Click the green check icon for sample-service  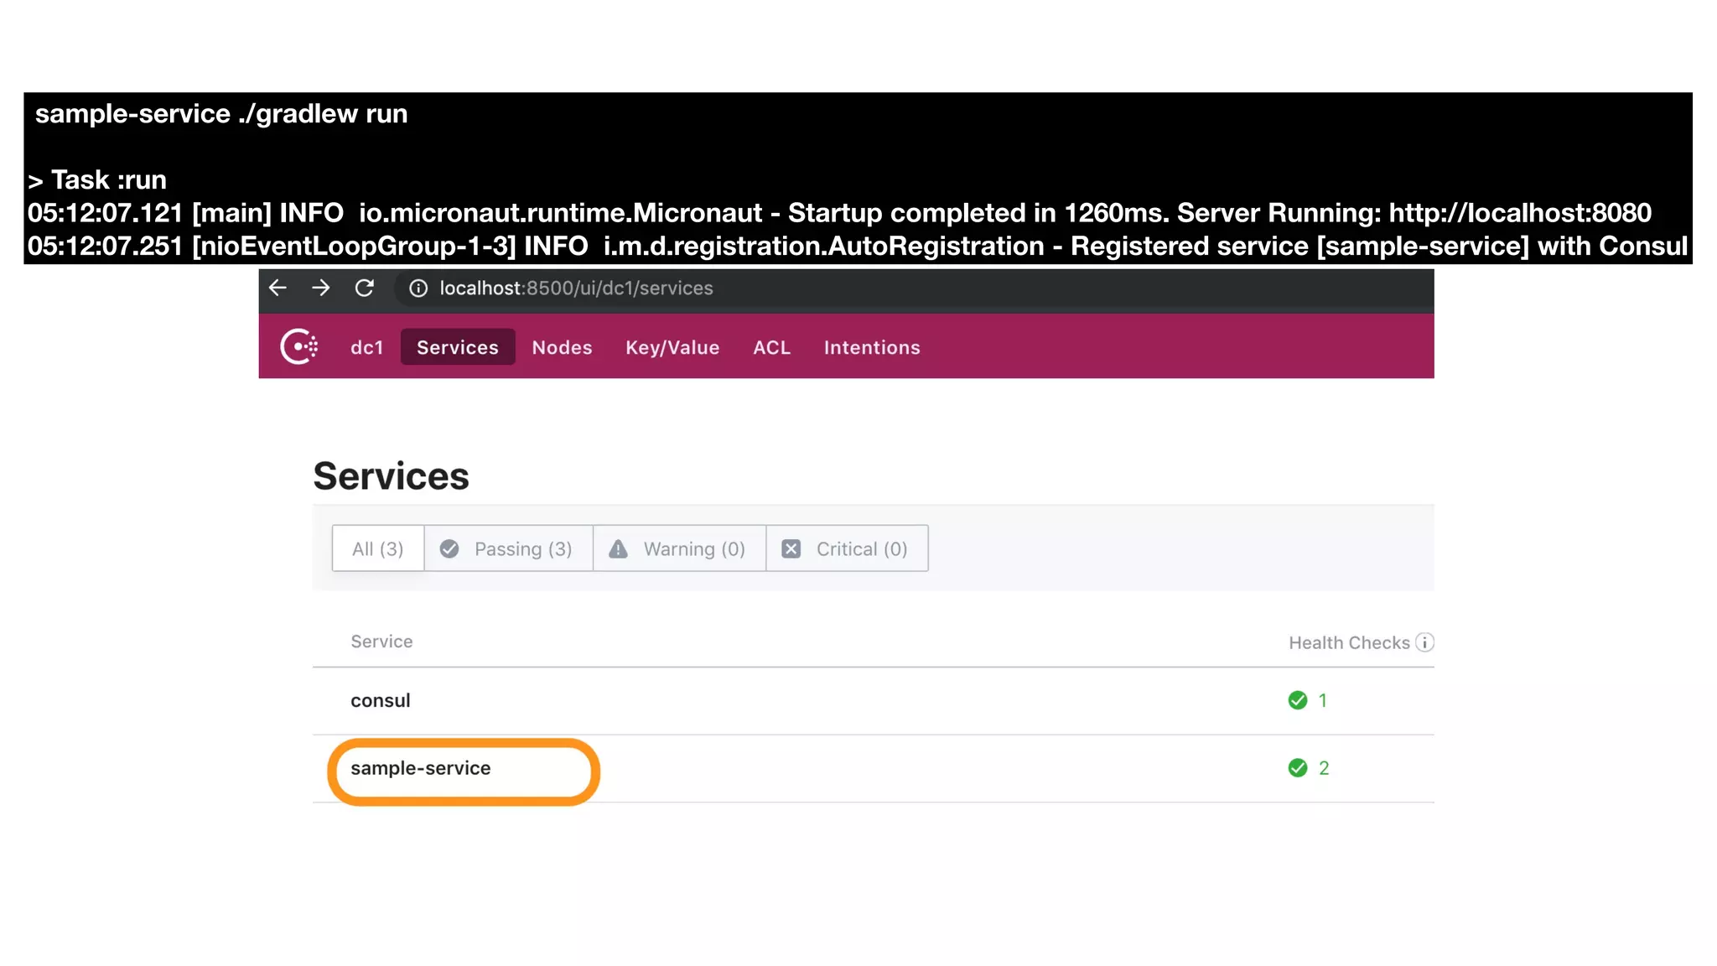click(1298, 768)
